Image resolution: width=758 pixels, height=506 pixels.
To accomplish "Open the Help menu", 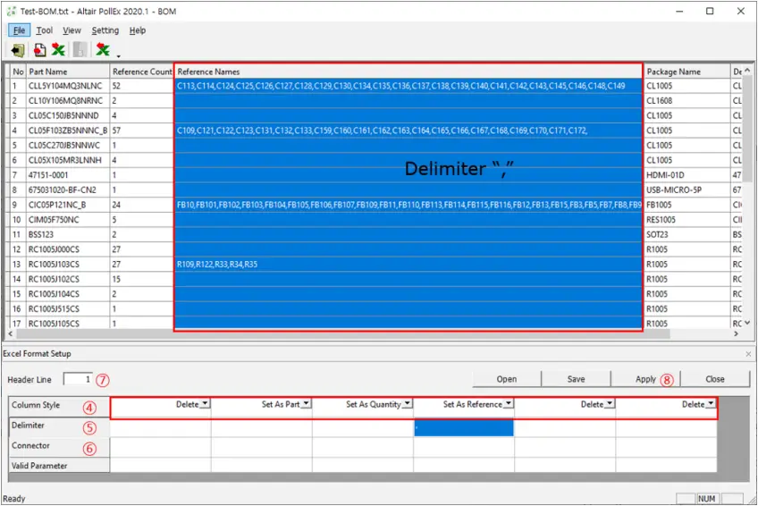I will coord(138,30).
